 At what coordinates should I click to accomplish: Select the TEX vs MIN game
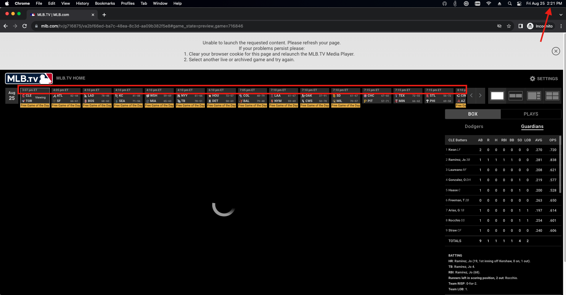point(408,96)
